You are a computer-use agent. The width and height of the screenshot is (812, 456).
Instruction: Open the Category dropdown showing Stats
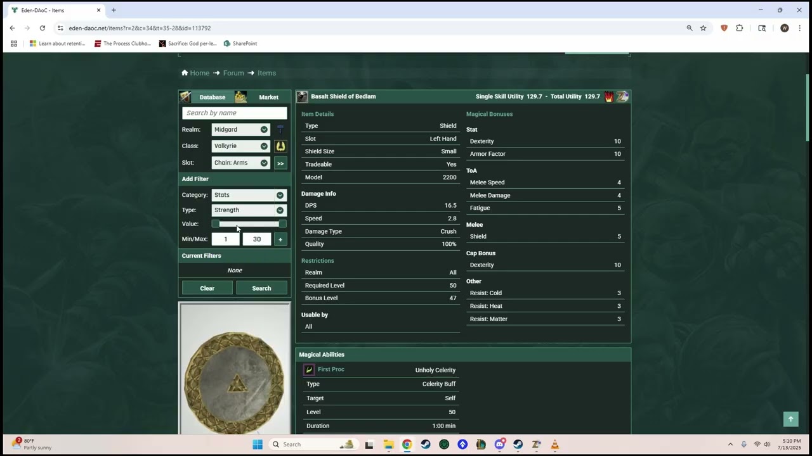[249, 195]
